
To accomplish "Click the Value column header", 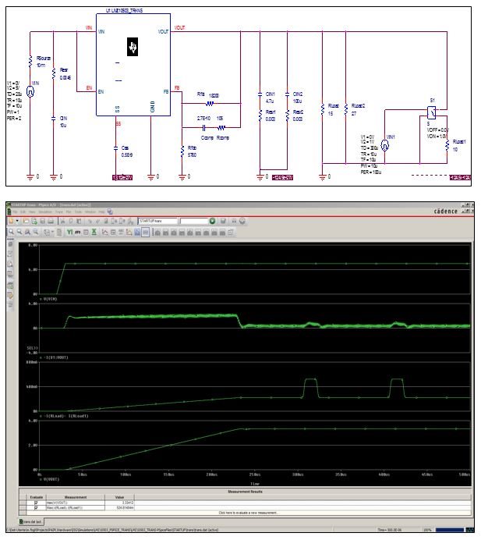I will point(119,497).
